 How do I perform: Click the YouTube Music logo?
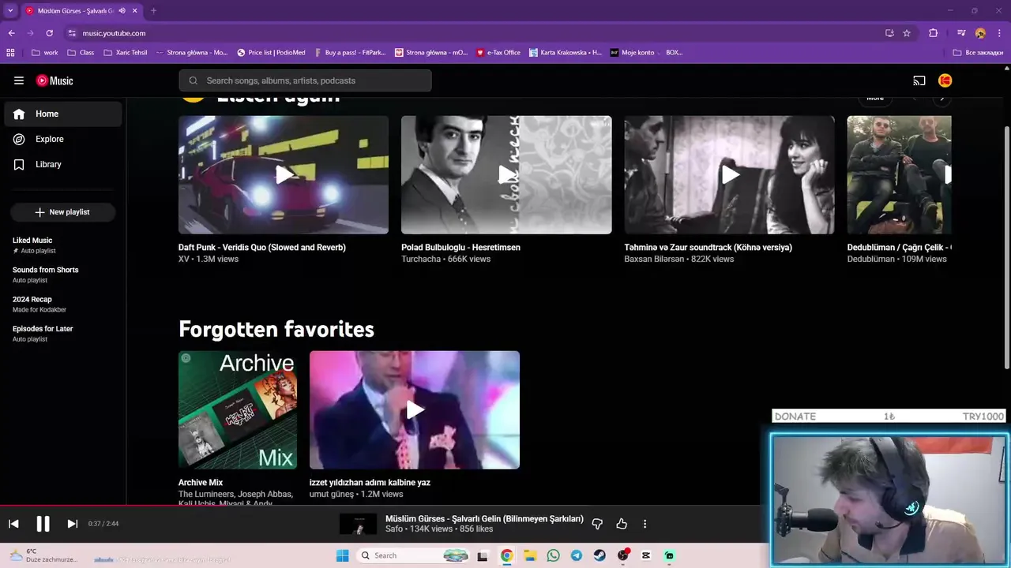tap(54, 80)
